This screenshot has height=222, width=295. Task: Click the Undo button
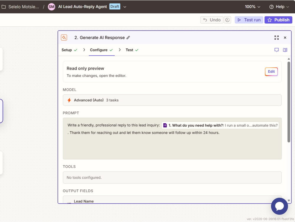(212, 20)
